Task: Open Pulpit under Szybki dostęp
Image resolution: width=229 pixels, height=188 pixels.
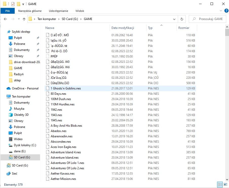Action: pos(18,38)
